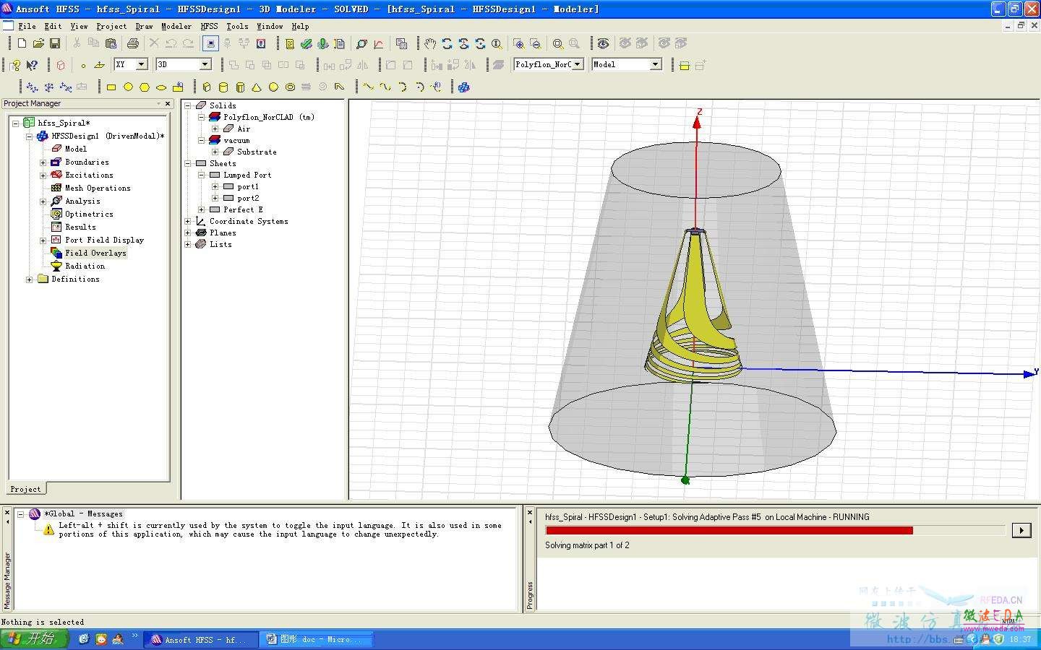Open the 3D movement mode dropdown
1041x650 pixels.
[x=205, y=64]
